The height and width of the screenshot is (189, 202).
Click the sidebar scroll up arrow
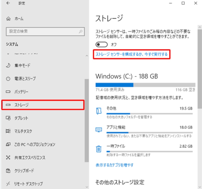[x=87, y=56]
